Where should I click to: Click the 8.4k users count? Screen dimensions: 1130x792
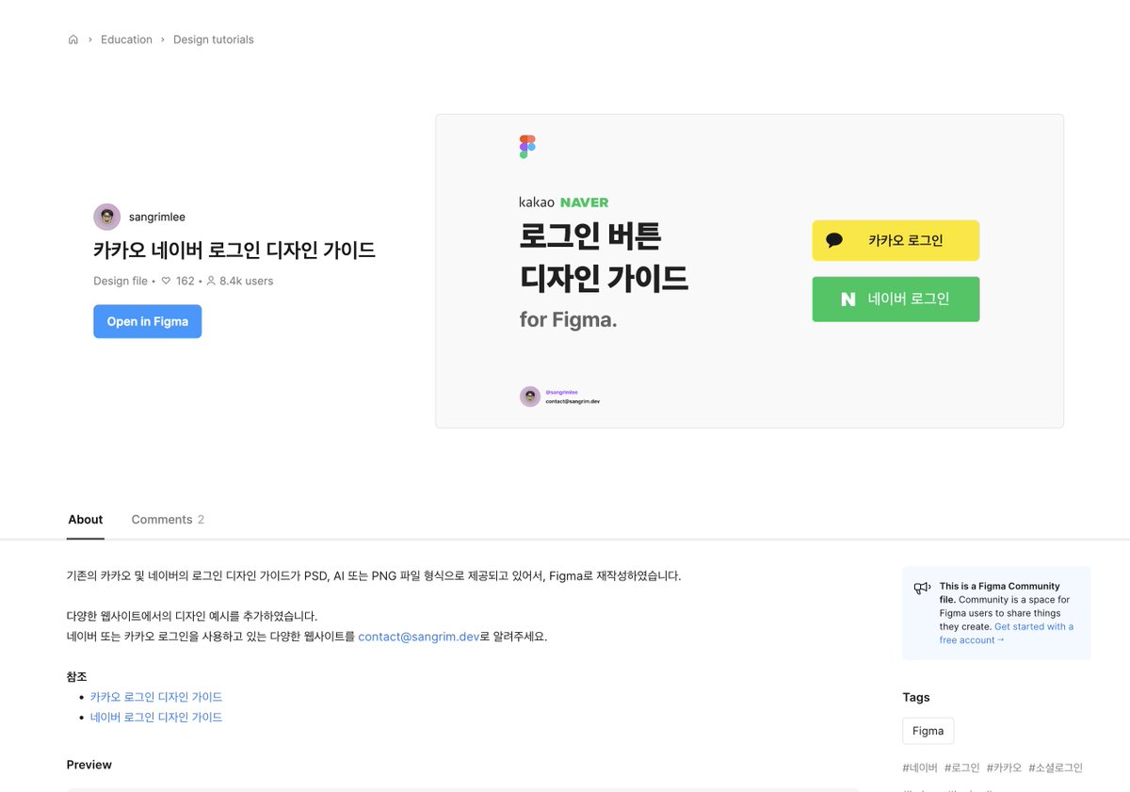tap(247, 281)
